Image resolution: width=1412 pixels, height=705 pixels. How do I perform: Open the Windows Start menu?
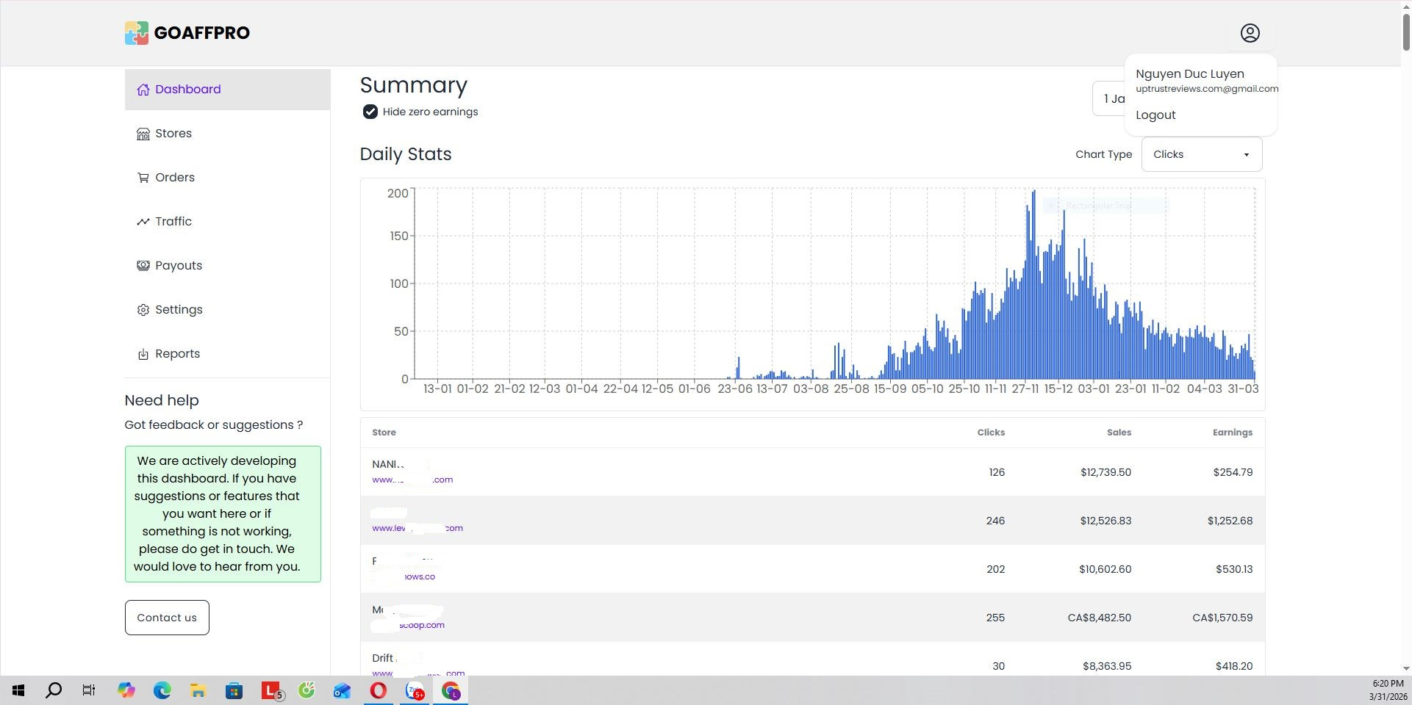18,690
